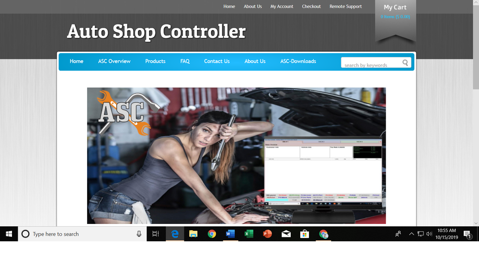Open Microsoft Excel from taskbar
The width and height of the screenshot is (479, 269).
pyautogui.click(x=249, y=234)
